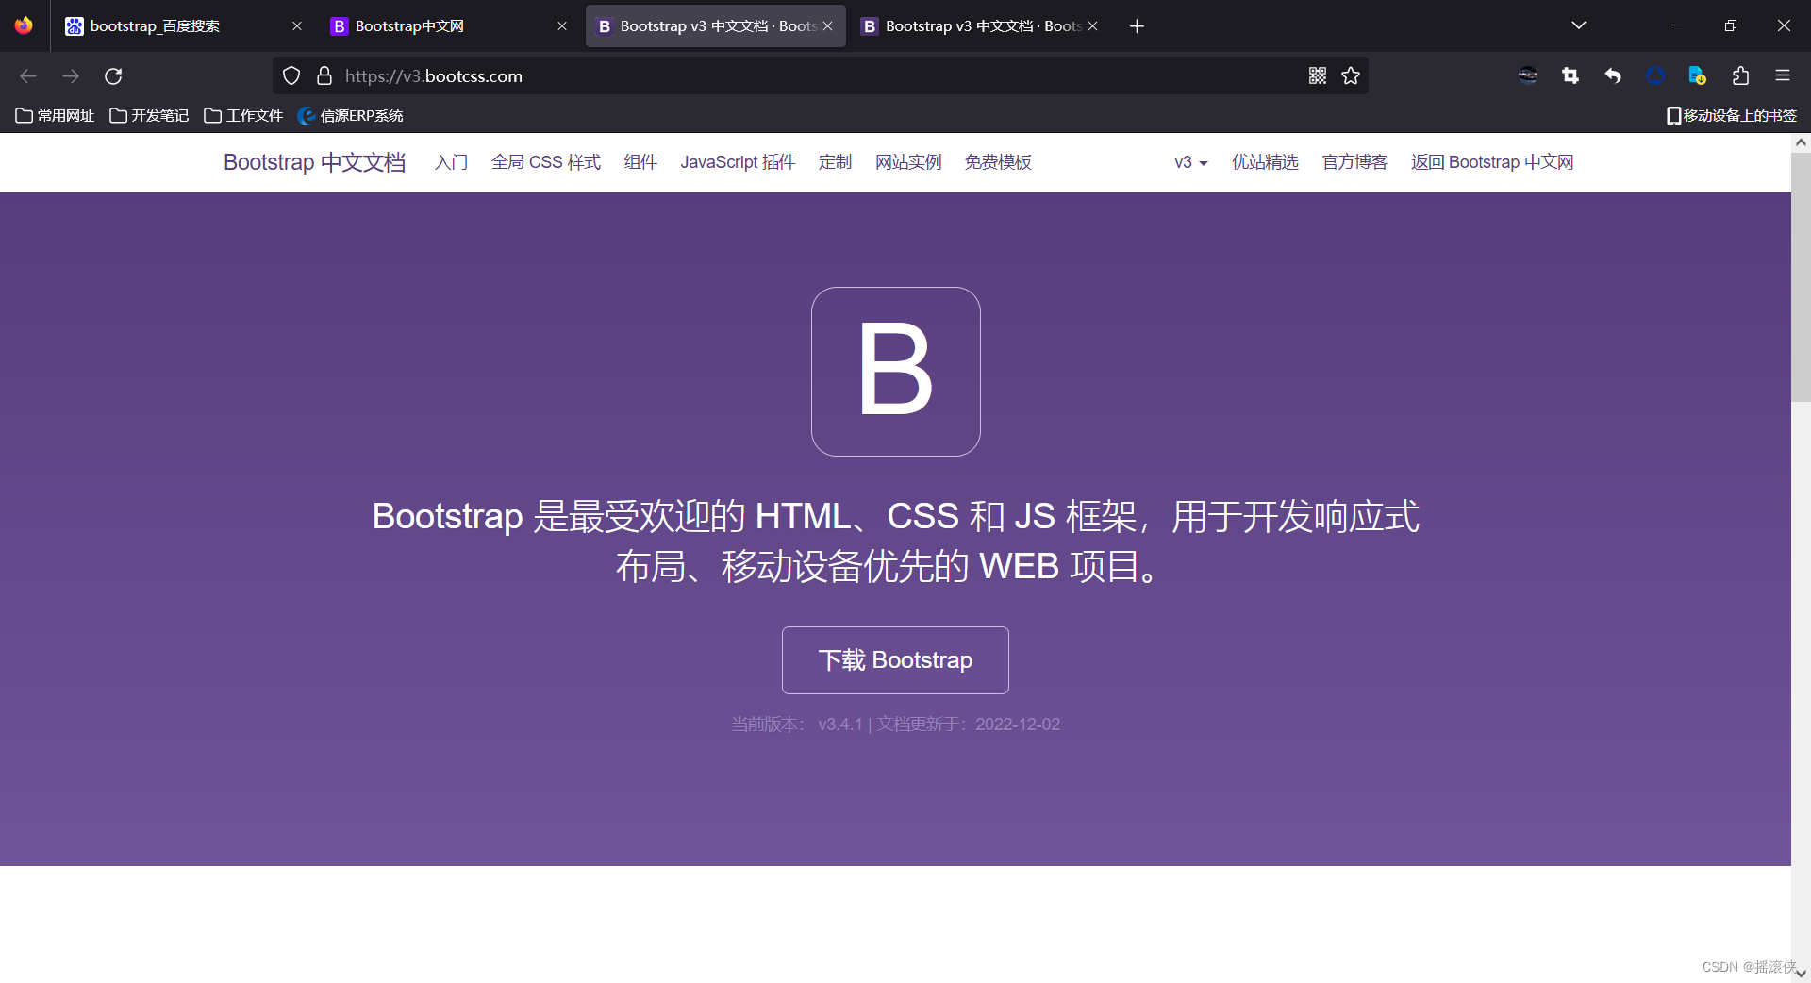Open the 常用网址 bookmarks folder
The height and width of the screenshot is (983, 1811).
(55, 115)
